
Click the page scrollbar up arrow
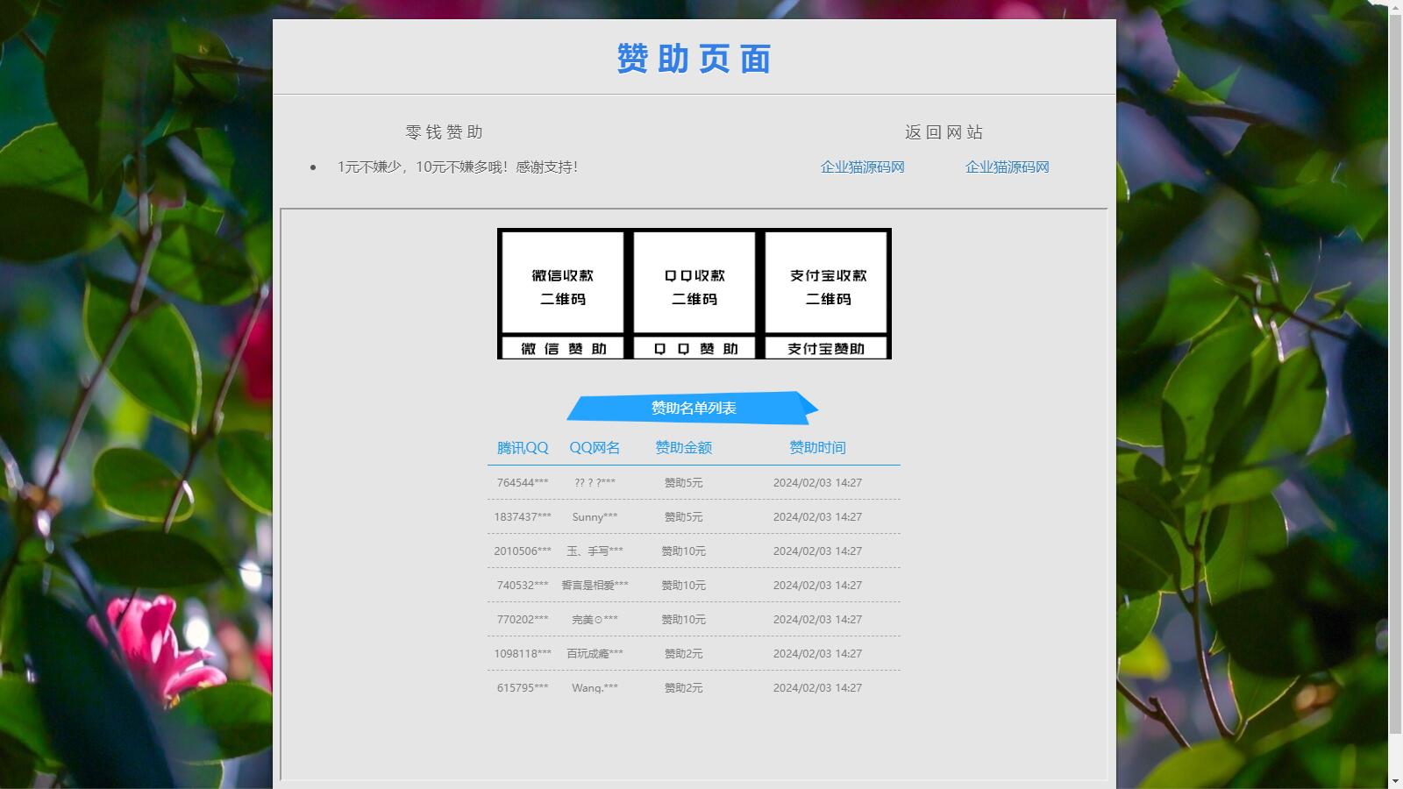pyautogui.click(x=1395, y=7)
